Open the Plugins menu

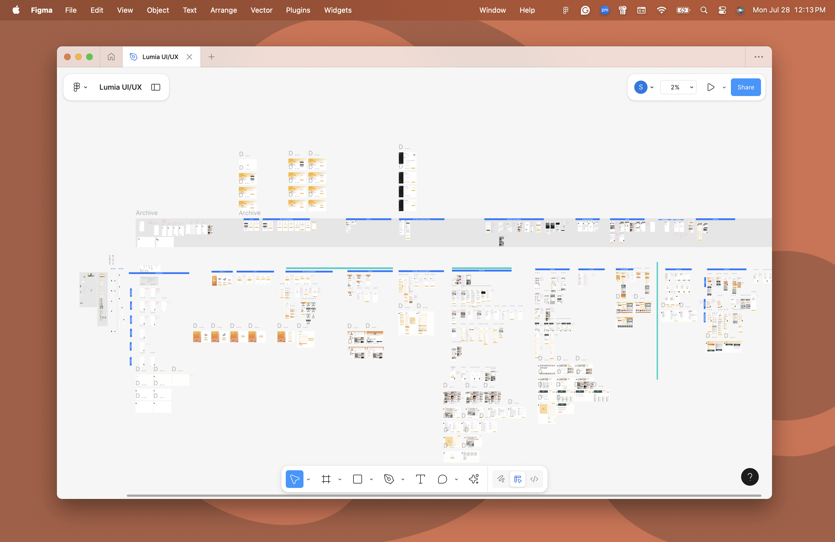point(298,10)
